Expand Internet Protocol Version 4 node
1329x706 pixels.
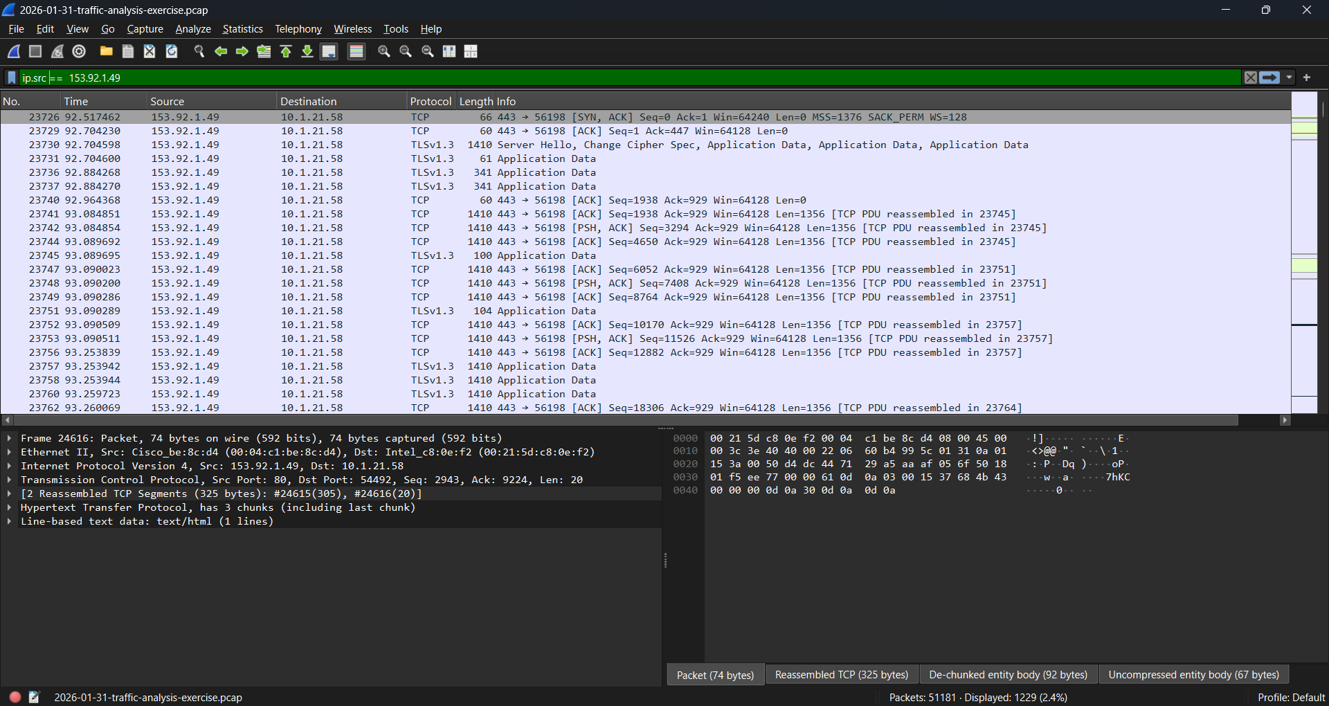coord(9,466)
